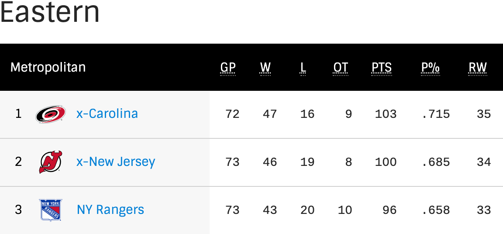The height and width of the screenshot is (234, 503).
Task: Open the x-New Jersey team link
Action: pos(116,162)
